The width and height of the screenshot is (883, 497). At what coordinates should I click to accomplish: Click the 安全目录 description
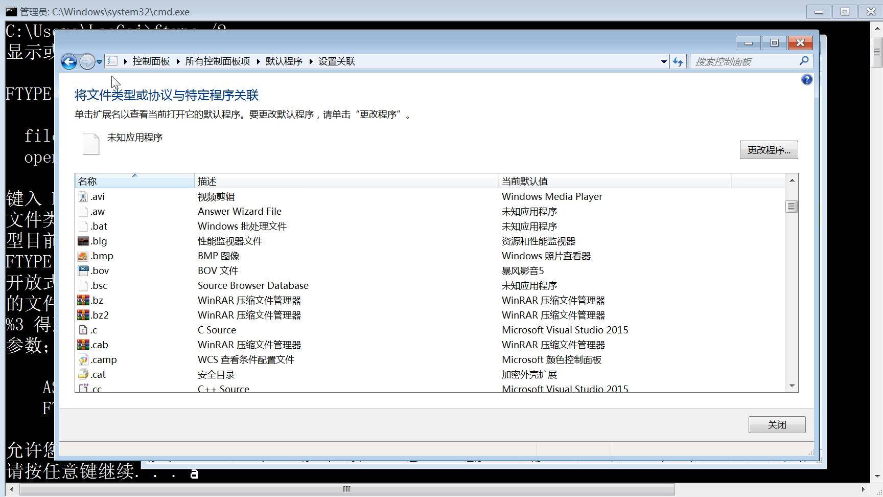pyautogui.click(x=216, y=375)
